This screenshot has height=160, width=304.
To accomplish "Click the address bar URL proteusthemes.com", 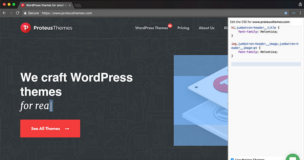I will [x=67, y=13].
